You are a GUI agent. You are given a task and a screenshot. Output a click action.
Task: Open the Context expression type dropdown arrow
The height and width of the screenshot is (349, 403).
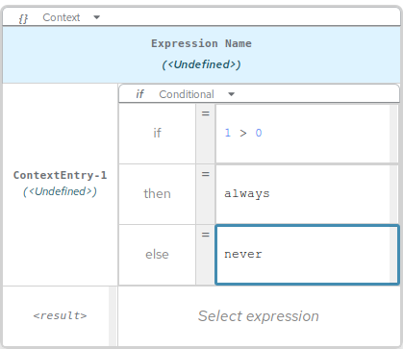click(97, 17)
